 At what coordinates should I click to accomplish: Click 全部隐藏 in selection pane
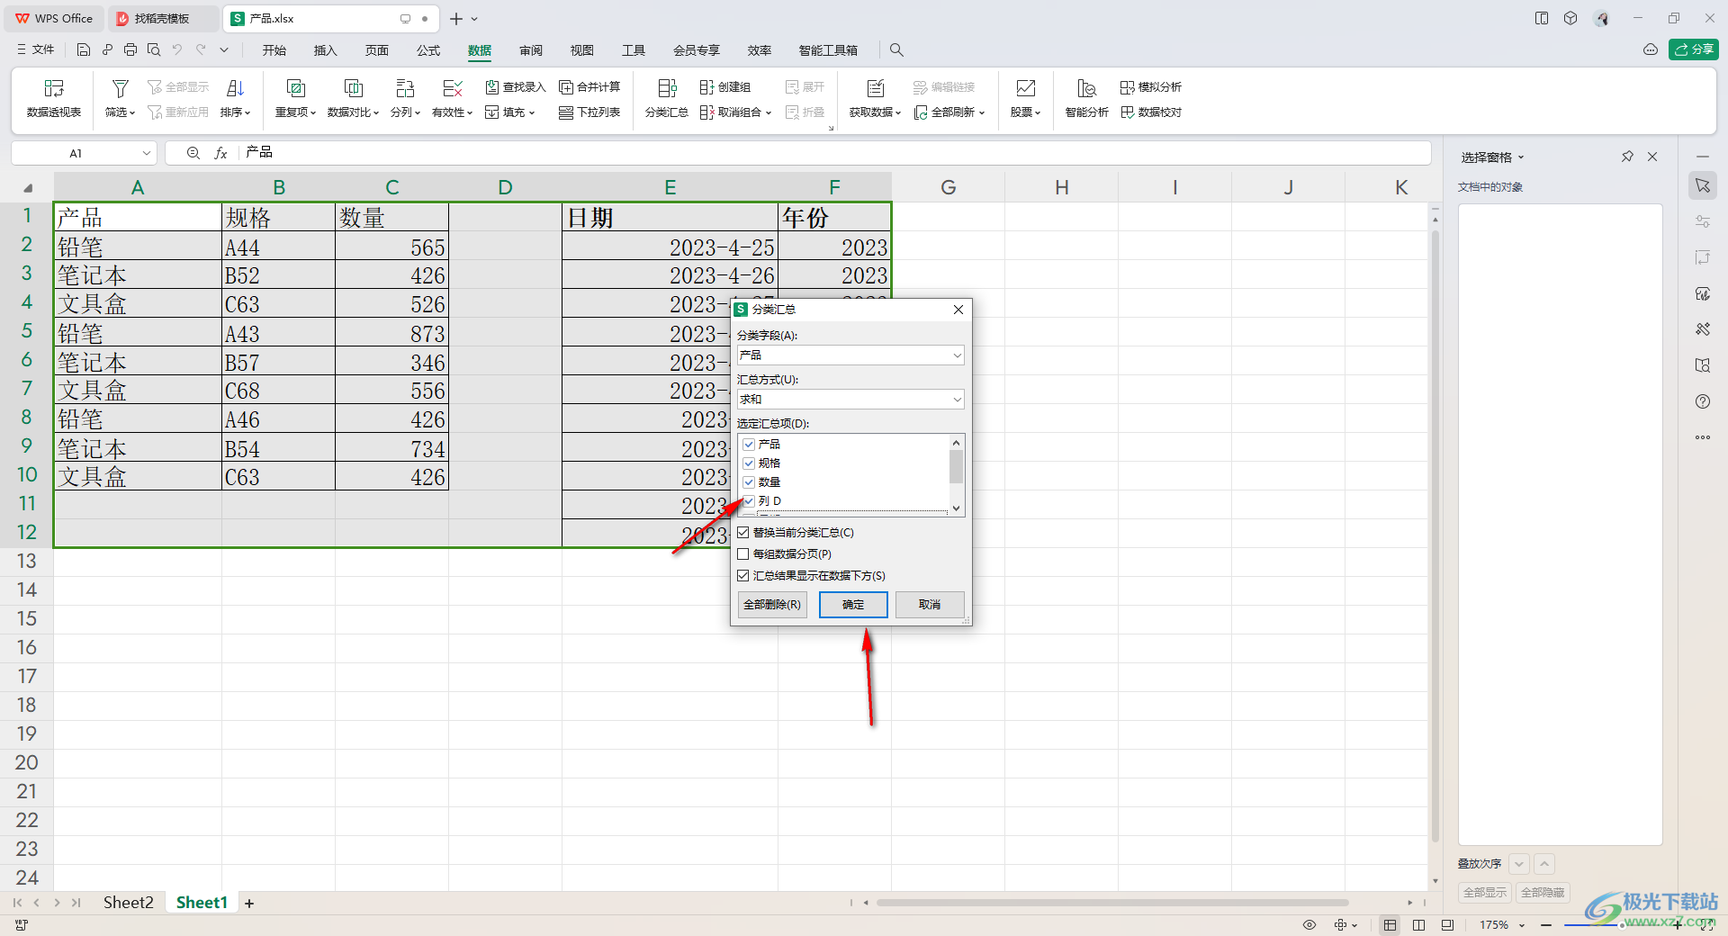(1543, 893)
